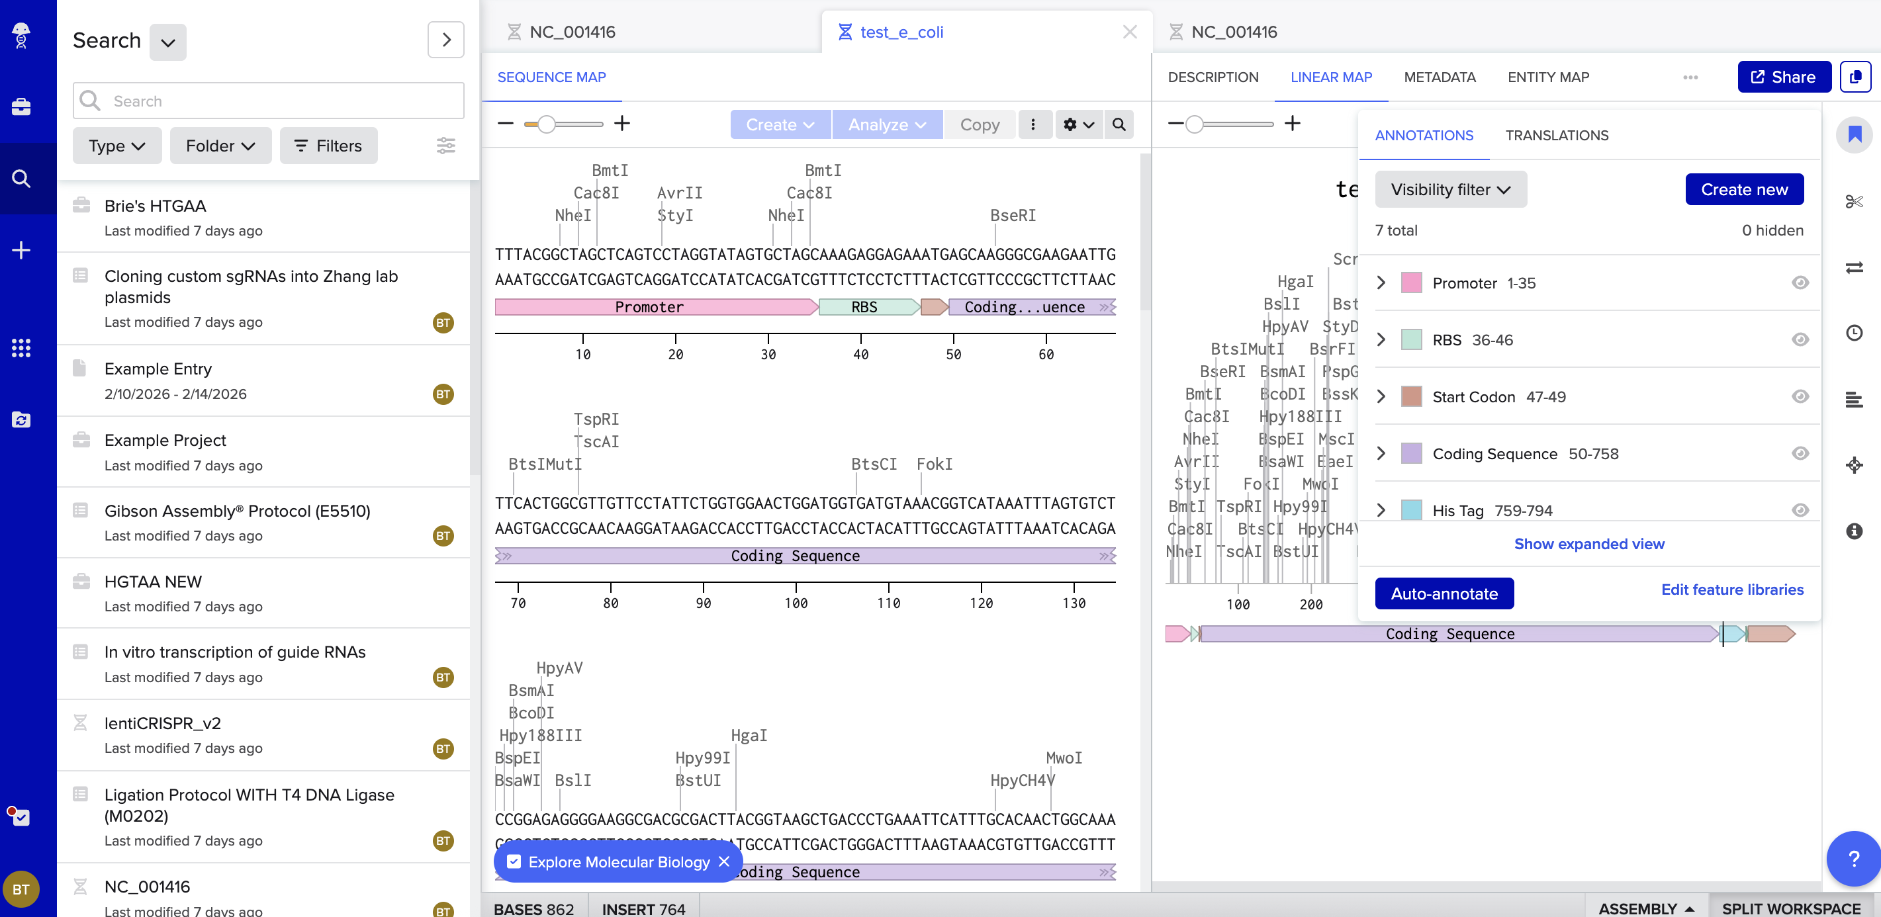Open the applications grid icon in left navigation
Image resolution: width=1881 pixels, height=917 pixels.
tap(21, 348)
